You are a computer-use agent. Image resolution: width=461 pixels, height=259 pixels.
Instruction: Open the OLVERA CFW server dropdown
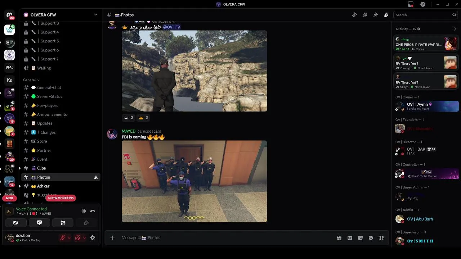click(60, 15)
